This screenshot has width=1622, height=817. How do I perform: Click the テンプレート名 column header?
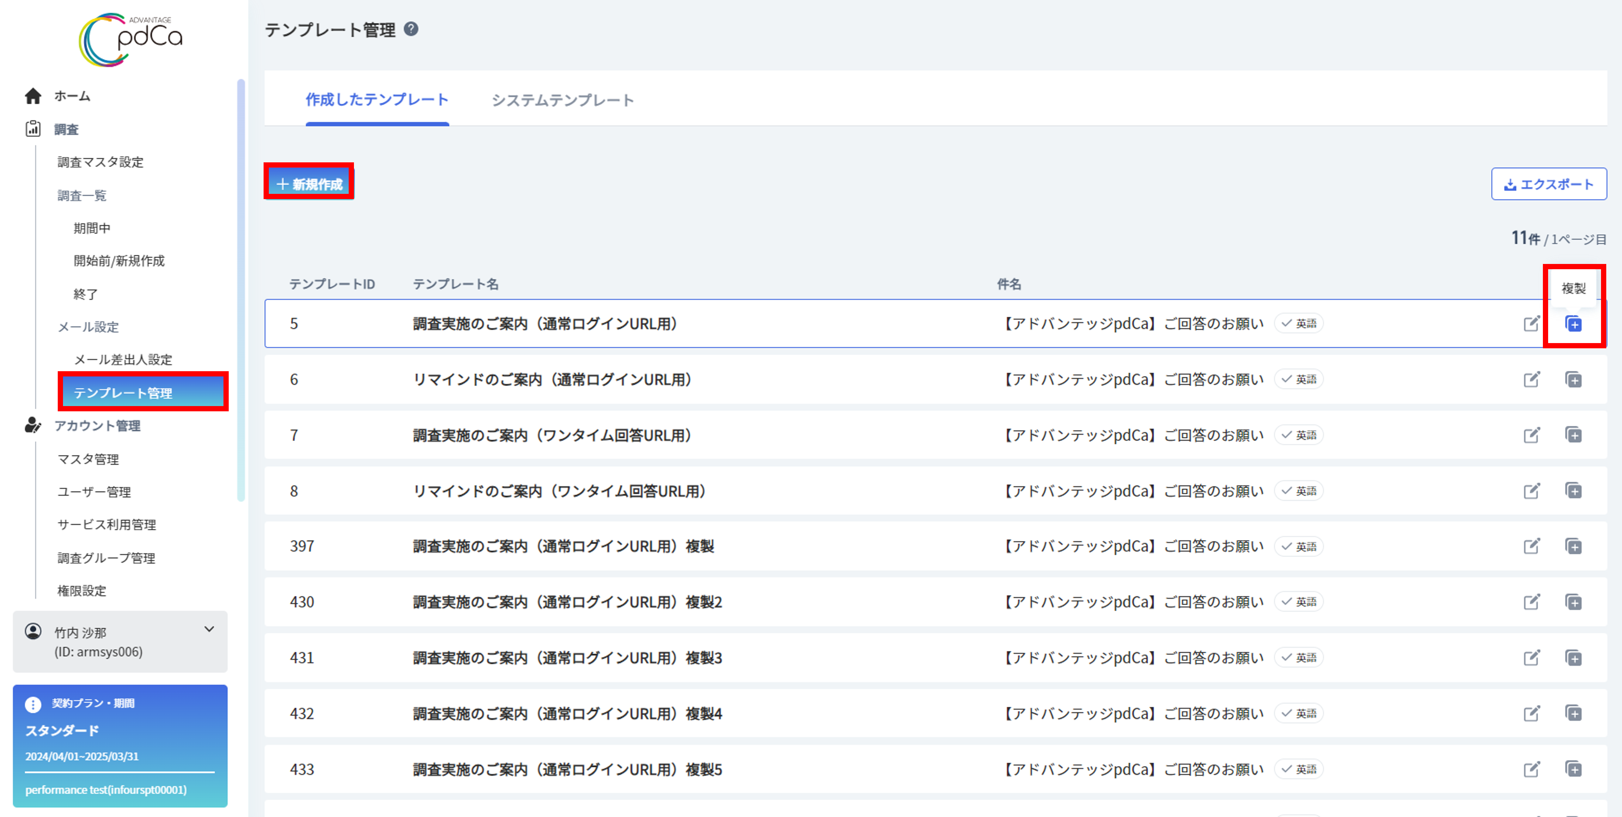455,284
